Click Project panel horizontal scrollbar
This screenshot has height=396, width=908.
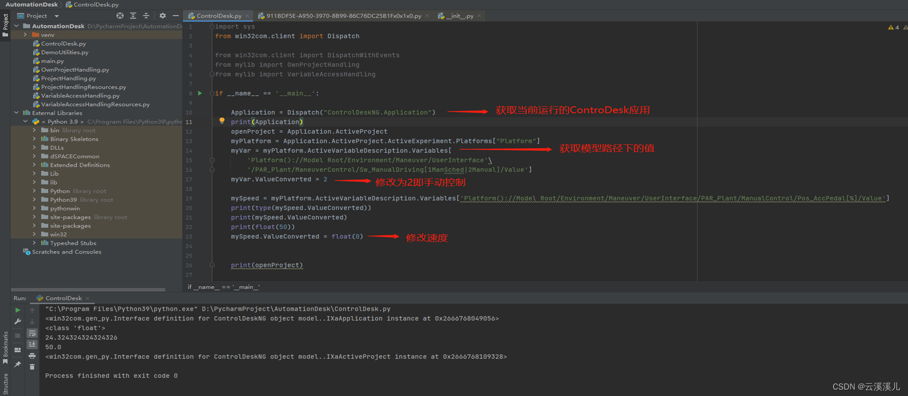[88, 289]
